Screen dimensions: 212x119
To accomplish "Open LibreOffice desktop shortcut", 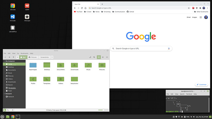I will [13, 28].
